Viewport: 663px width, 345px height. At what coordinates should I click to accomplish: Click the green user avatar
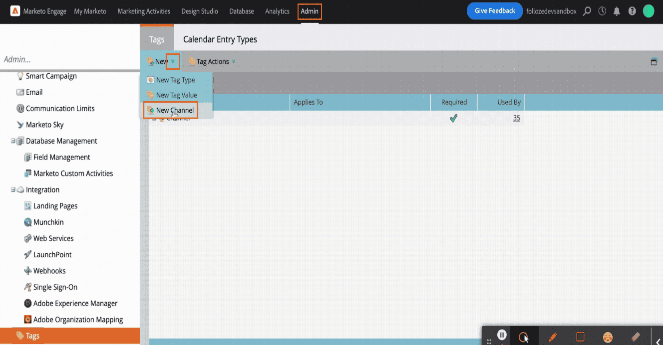click(x=649, y=11)
